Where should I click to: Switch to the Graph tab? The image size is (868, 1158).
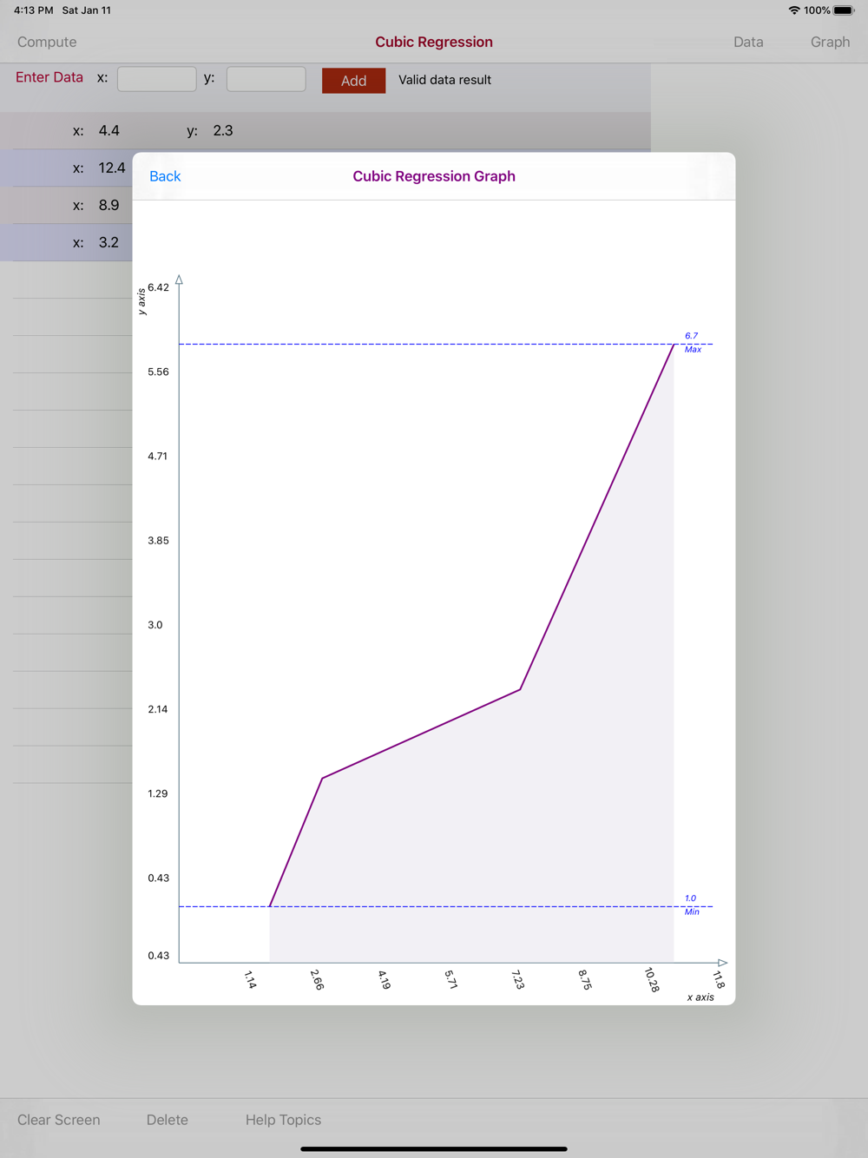click(830, 42)
